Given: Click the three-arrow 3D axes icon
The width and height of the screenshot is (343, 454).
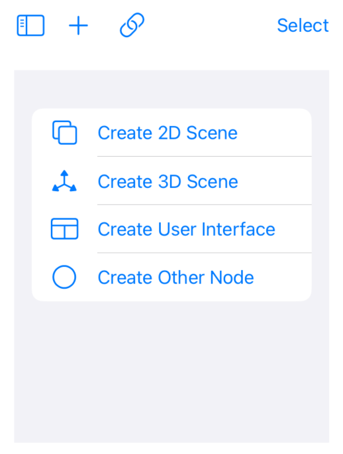Looking at the screenshot, I should (64, 181).
